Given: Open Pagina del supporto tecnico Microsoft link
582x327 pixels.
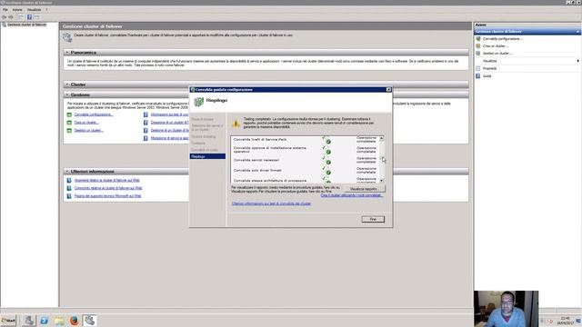Looking at the screenshot, I should pyautogui.click(x=107, y=196).
